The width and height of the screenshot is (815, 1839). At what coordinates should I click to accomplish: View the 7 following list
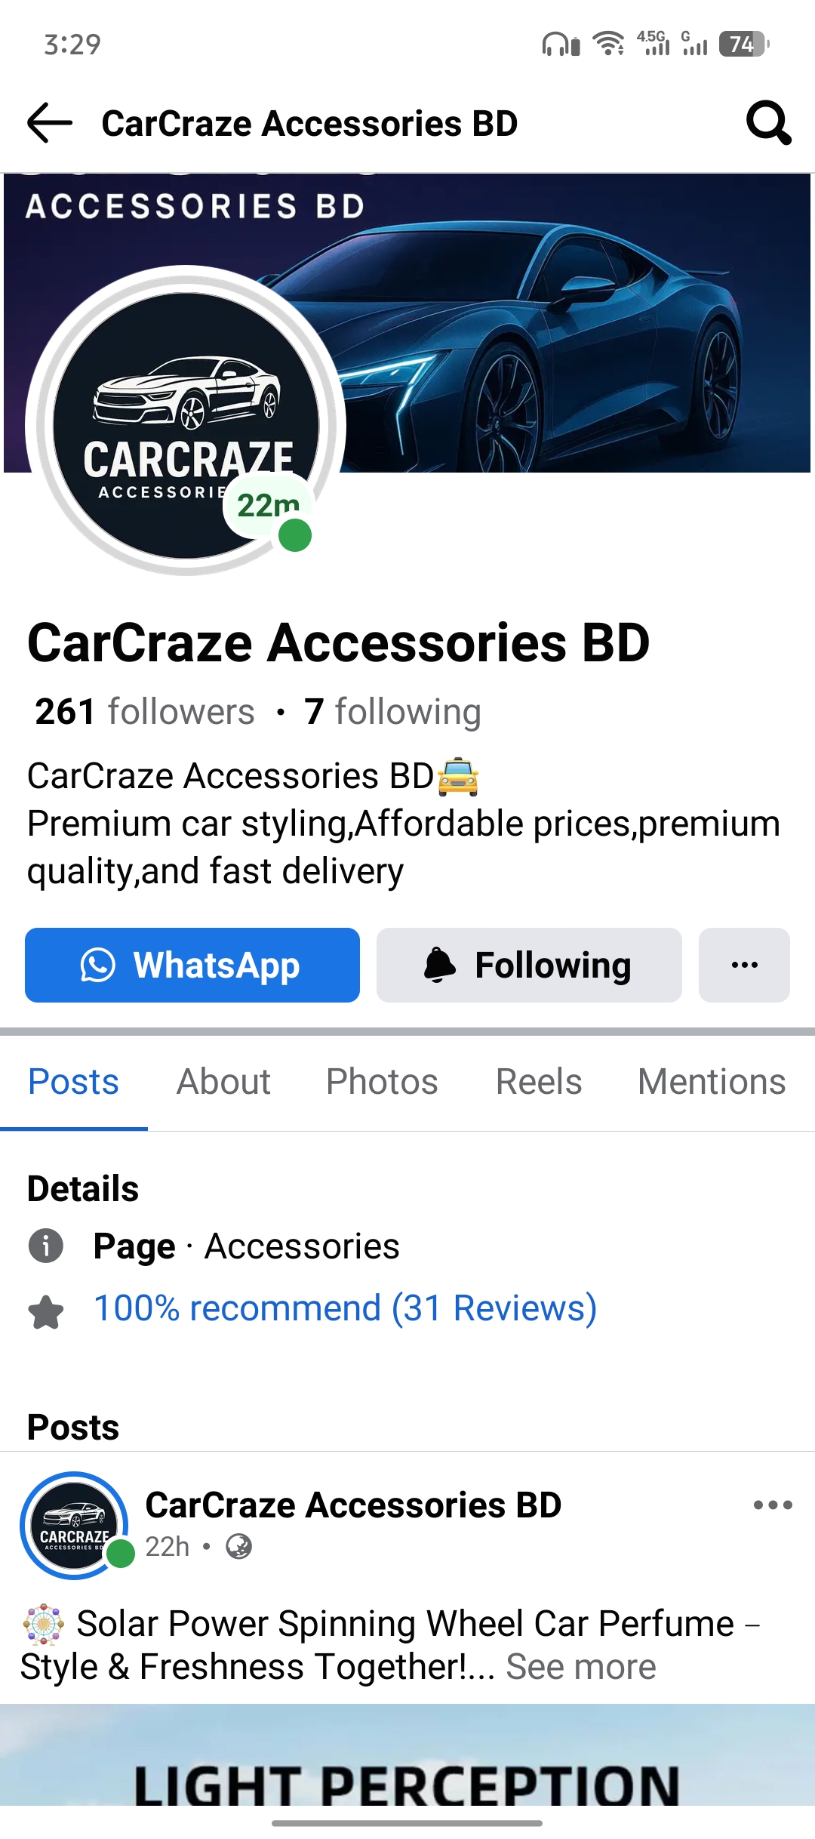pos(392,712)
